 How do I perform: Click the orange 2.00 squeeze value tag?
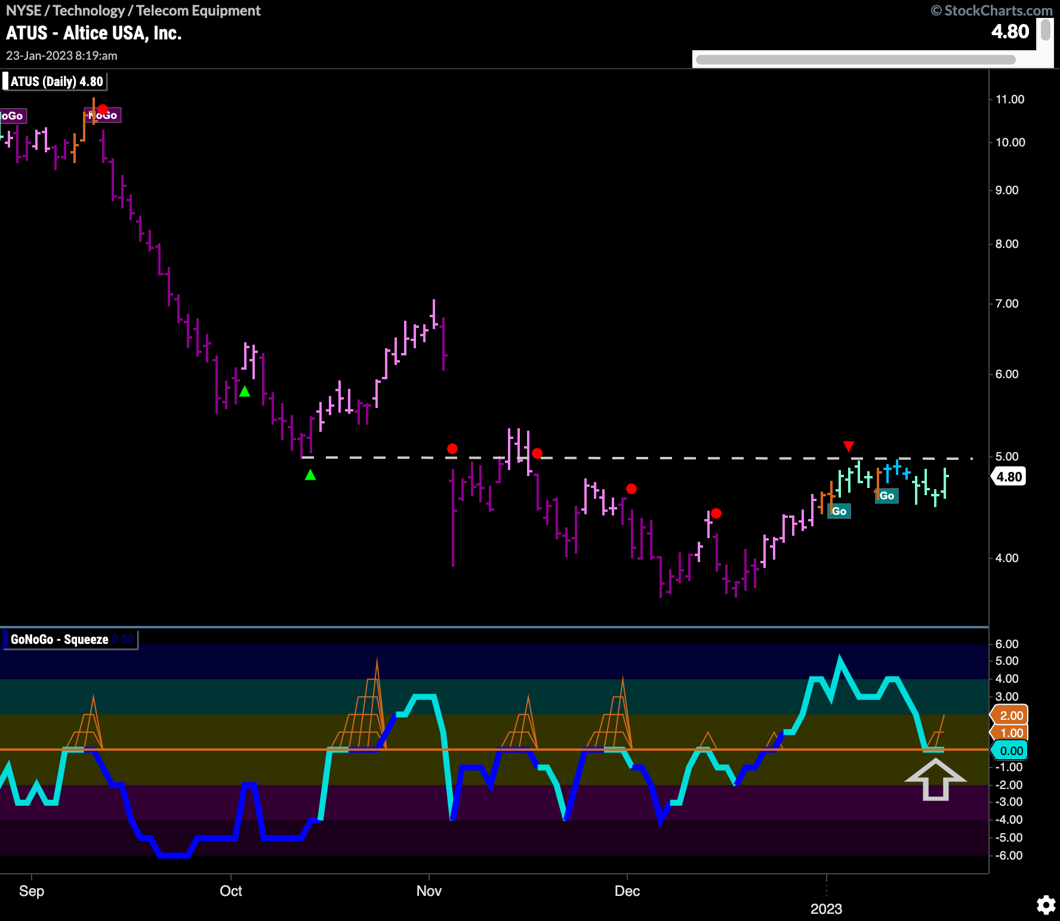1010,715
